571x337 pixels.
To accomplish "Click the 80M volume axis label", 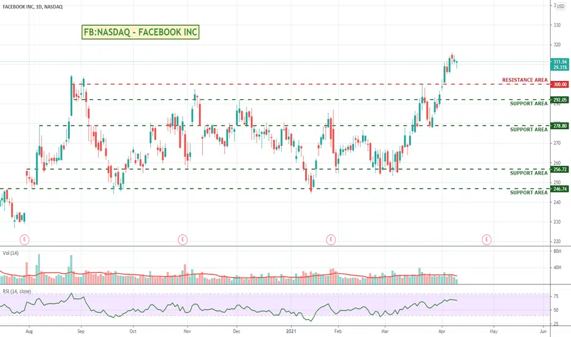I will [557, 251].
